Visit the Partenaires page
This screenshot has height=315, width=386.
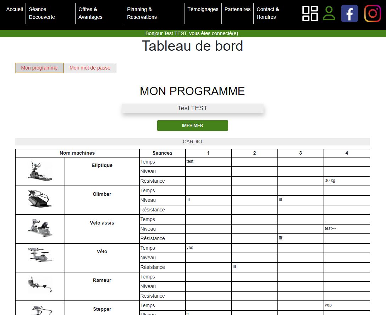click(x=237, y=9)
